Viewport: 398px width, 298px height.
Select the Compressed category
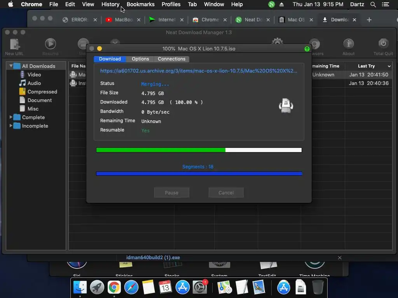point(42,92)
